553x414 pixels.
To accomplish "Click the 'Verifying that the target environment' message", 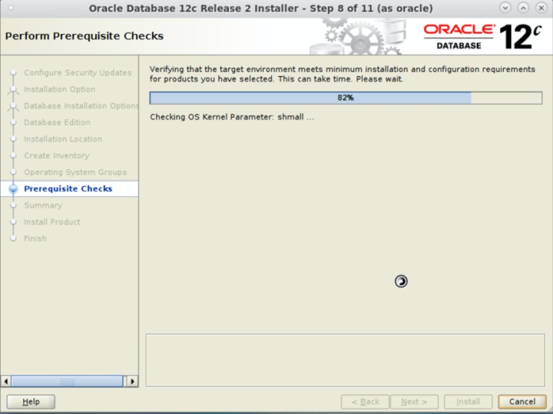I will (342, 74).
